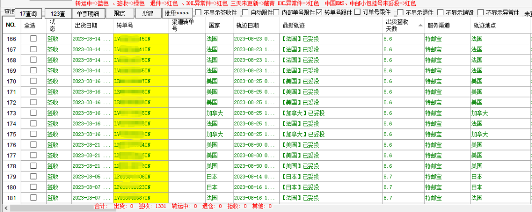The image size is (532, 212).
Task: Sort by the 出货日期 column header
Action: (x=92, y=26)
